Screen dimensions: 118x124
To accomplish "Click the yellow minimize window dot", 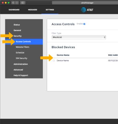I will pyautogui.click(x=6, y=3).
